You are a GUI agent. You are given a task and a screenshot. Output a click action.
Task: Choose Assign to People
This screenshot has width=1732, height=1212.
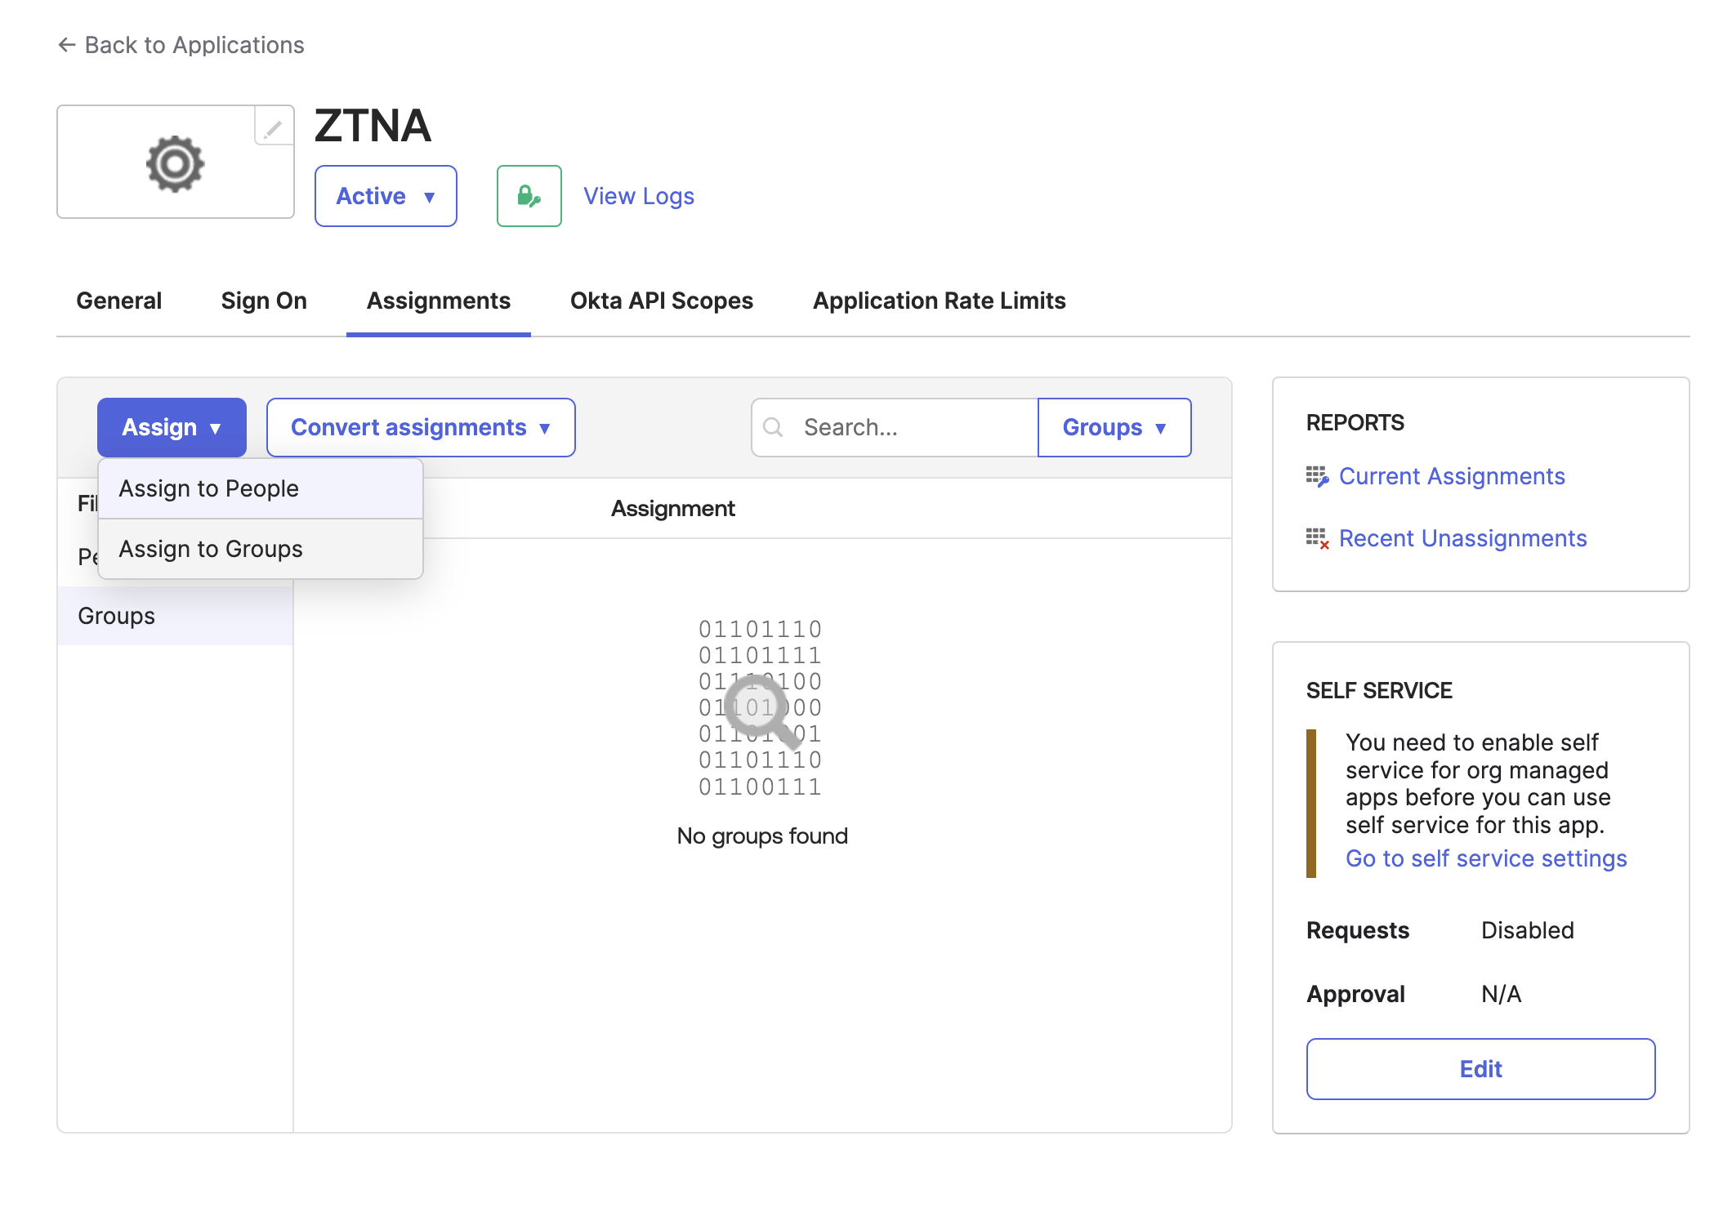[209, 488]
